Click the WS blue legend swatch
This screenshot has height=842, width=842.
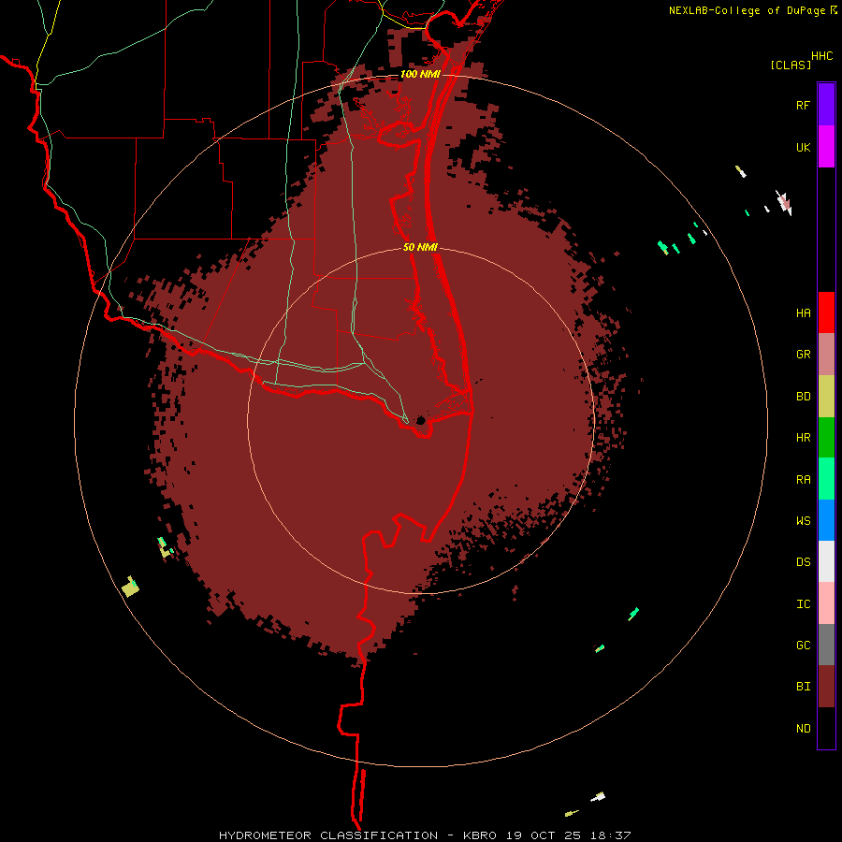pos(826,520)
